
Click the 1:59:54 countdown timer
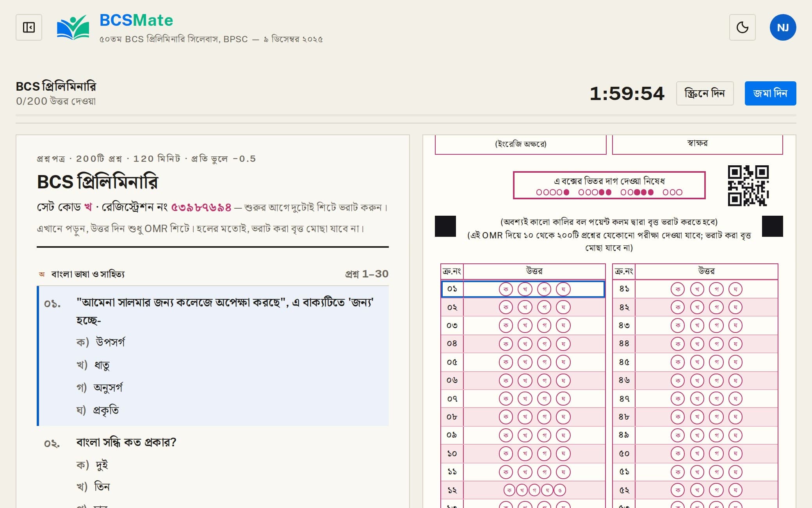(x=627, y=93)
